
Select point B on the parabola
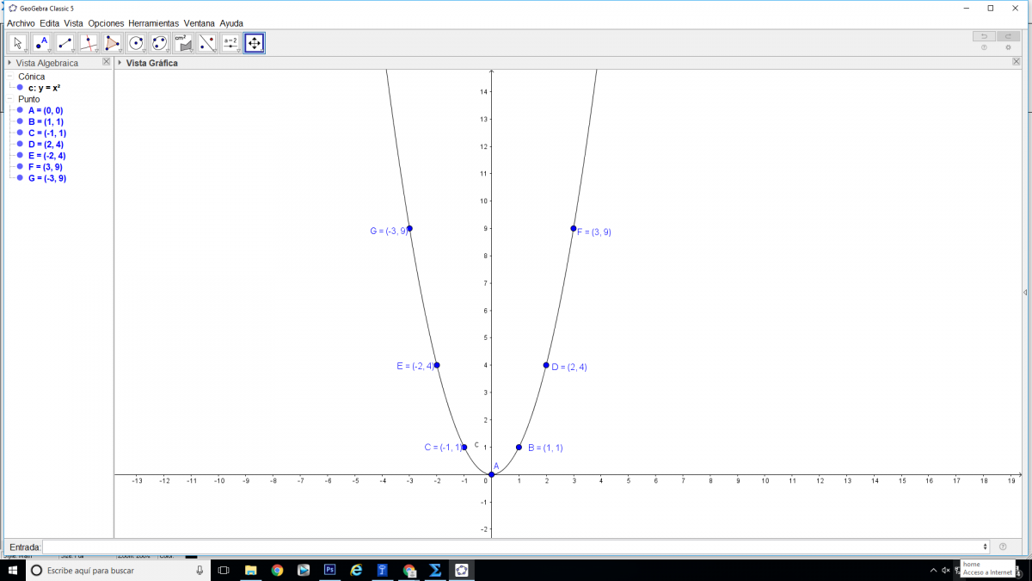[x=519, y=447]
